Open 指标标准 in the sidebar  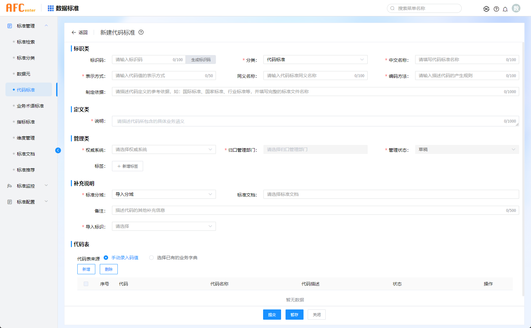(26, 122)
